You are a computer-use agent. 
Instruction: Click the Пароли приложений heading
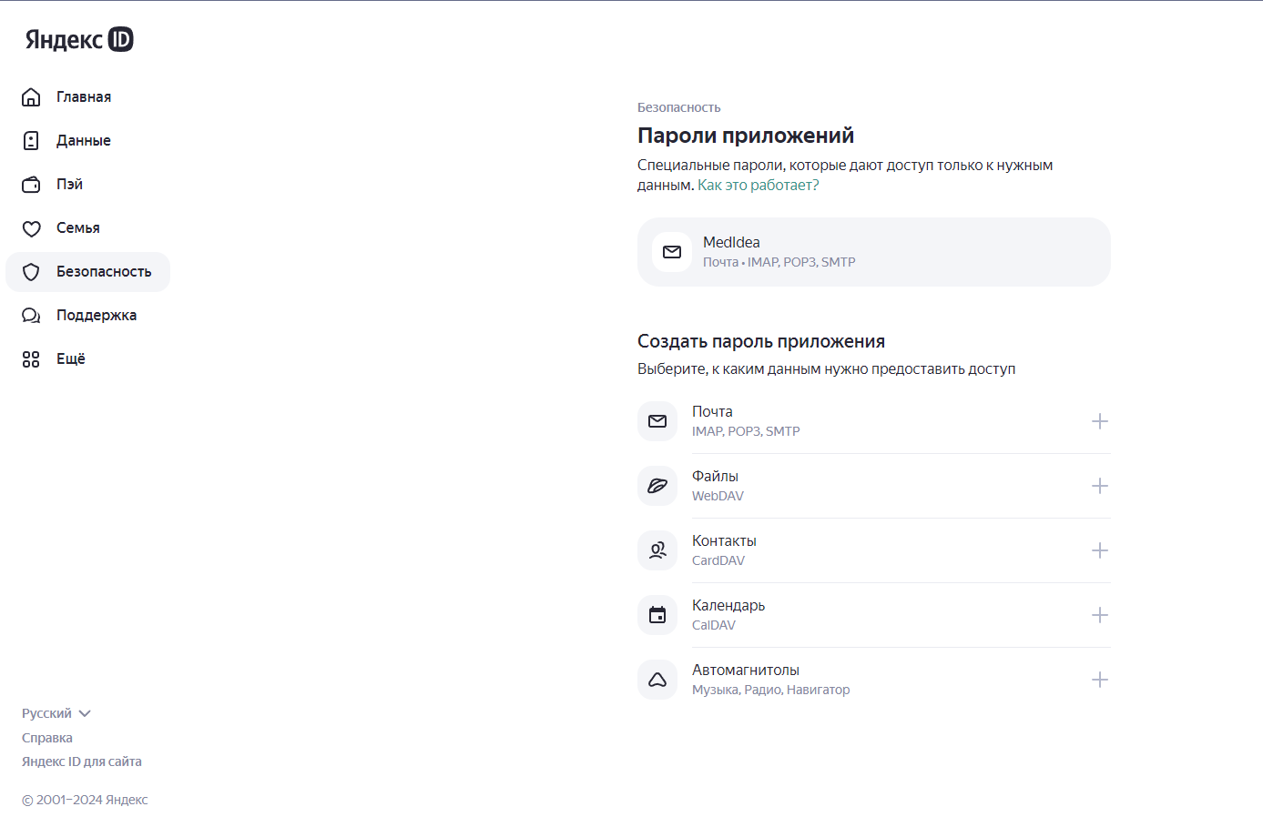[x=746, y=136]
